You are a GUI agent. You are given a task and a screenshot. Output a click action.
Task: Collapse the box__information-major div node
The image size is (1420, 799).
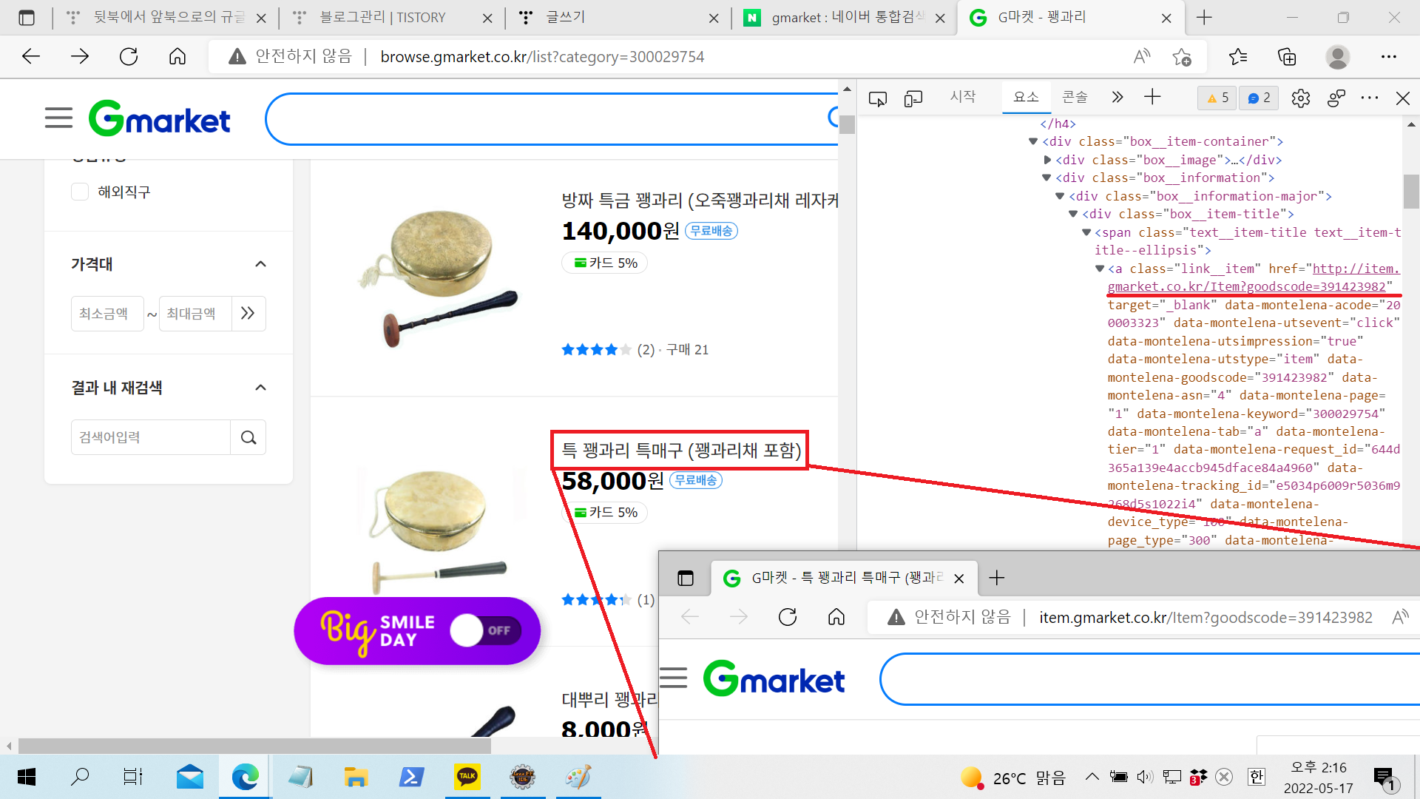(x=1060, y=196)
